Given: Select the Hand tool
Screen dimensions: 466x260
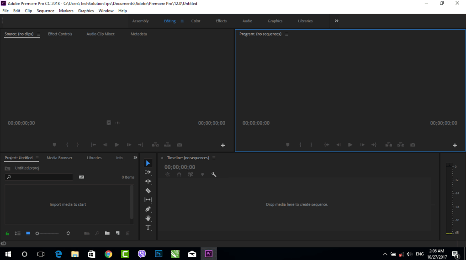Looking at the screenshot, I should pos(148,218).
